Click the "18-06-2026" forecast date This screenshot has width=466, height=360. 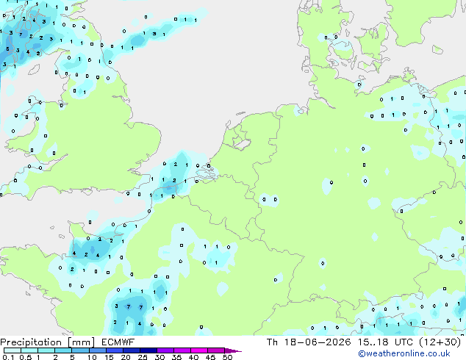317,342
